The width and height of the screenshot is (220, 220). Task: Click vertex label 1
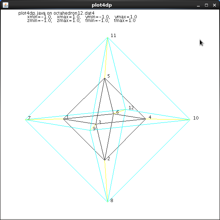(x=67, y=117)
